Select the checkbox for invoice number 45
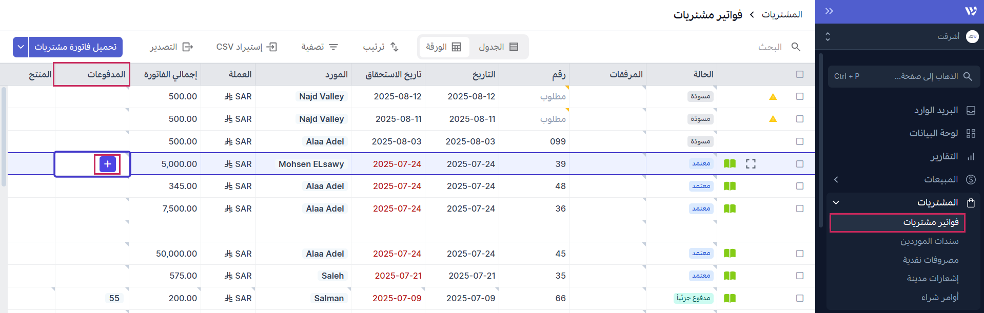Viewport: 984px width, 313px height. point(799,254)
